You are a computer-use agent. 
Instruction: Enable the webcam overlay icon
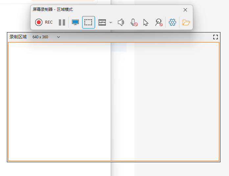[159, 22]
